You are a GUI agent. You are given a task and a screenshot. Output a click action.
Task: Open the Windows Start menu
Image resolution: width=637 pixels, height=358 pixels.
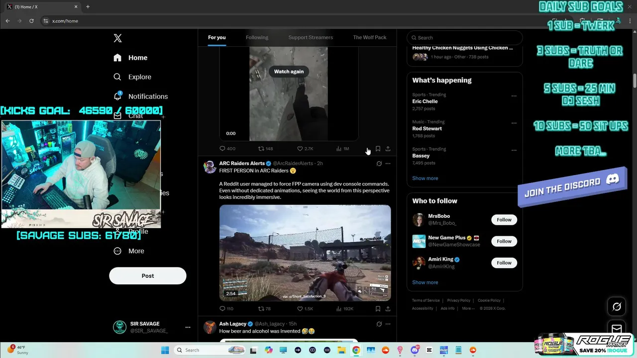pos(165,350)
